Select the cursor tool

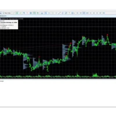pos(46,13)
